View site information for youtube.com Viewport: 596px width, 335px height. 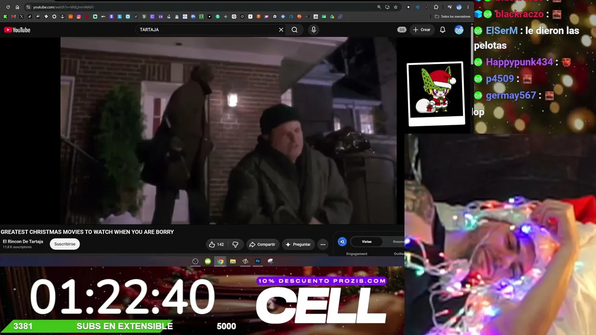(x=28, y=7)
